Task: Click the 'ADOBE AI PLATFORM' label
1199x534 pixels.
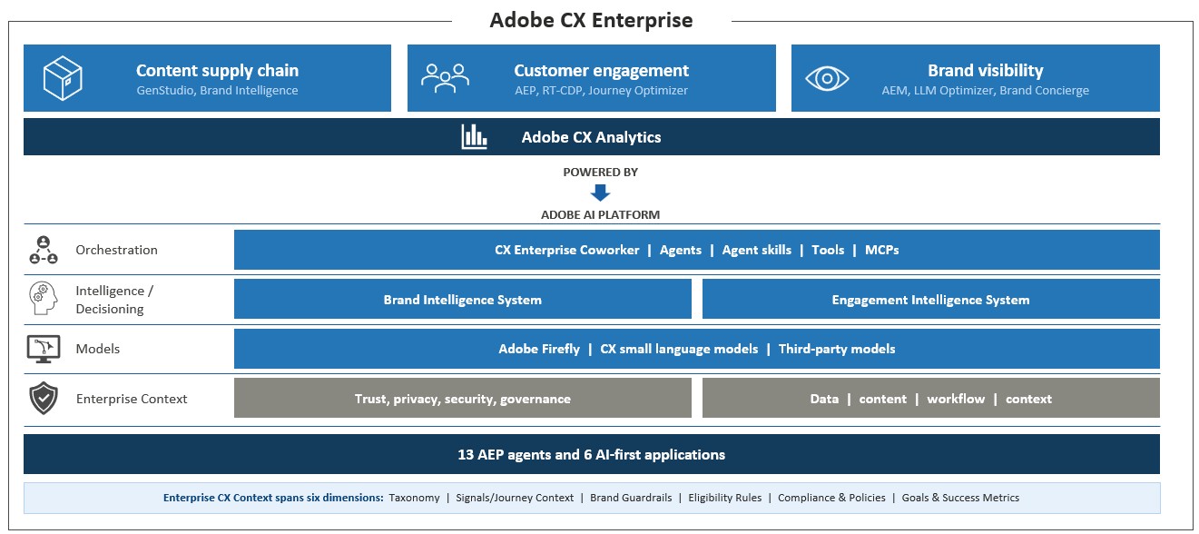Action: [x=600, y=215]
